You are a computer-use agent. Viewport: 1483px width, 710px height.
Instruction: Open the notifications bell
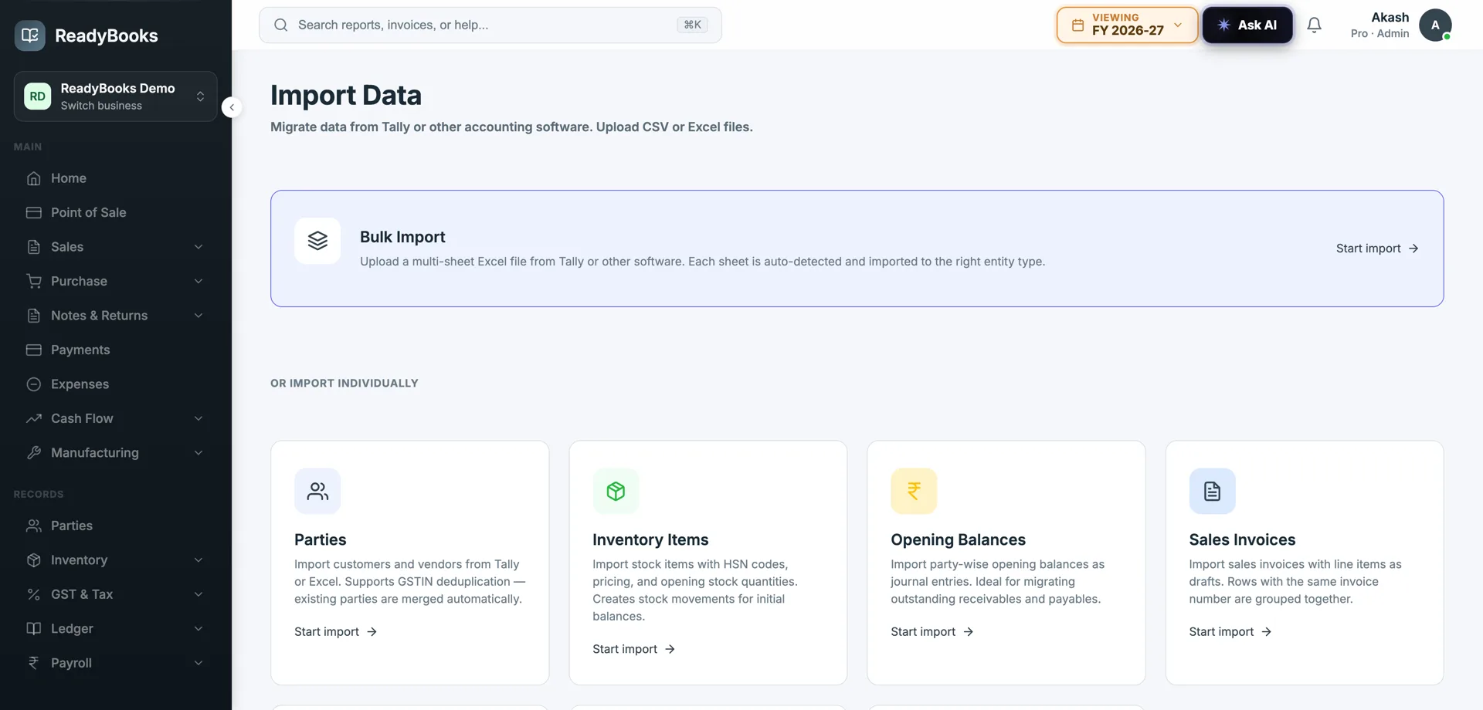tap(1314, 25)
